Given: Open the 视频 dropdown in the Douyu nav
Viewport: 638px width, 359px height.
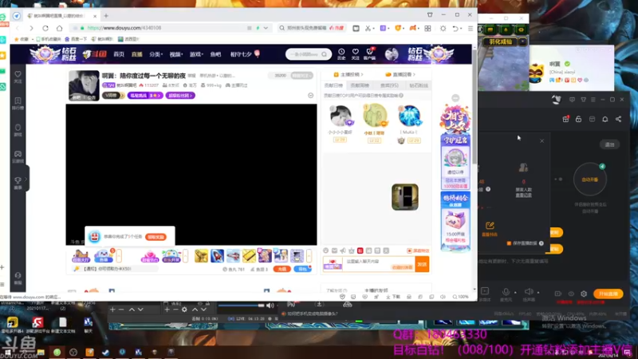Looking at the screenshot, I should (175, 54).
